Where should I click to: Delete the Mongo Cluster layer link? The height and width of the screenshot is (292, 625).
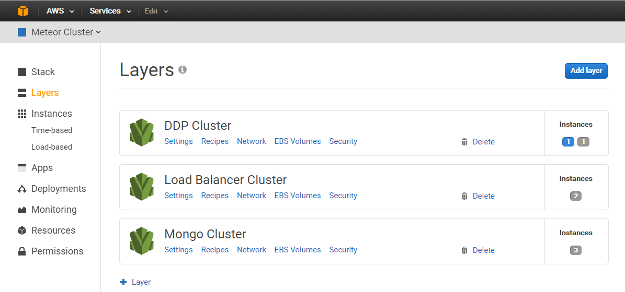point(483,250)
